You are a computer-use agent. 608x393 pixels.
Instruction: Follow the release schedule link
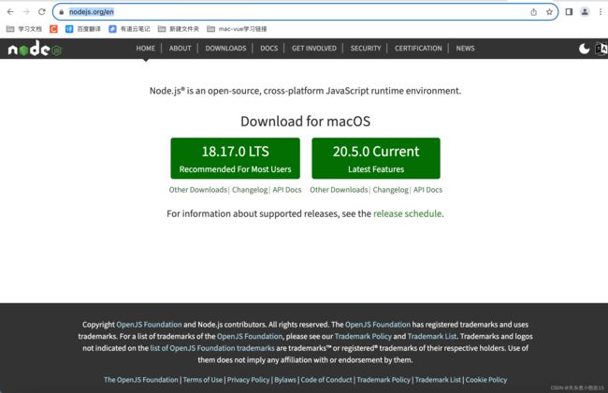click(x=407, y=213)
